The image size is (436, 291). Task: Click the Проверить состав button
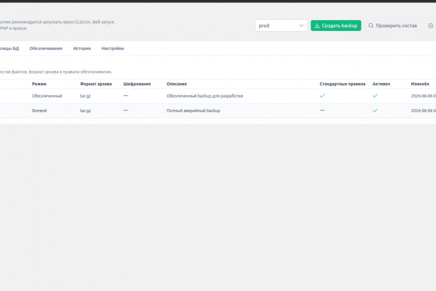coord(392,25)
